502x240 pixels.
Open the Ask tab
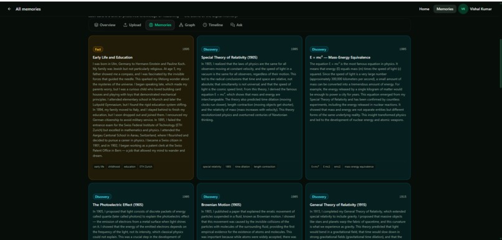[x=236, y=25]
